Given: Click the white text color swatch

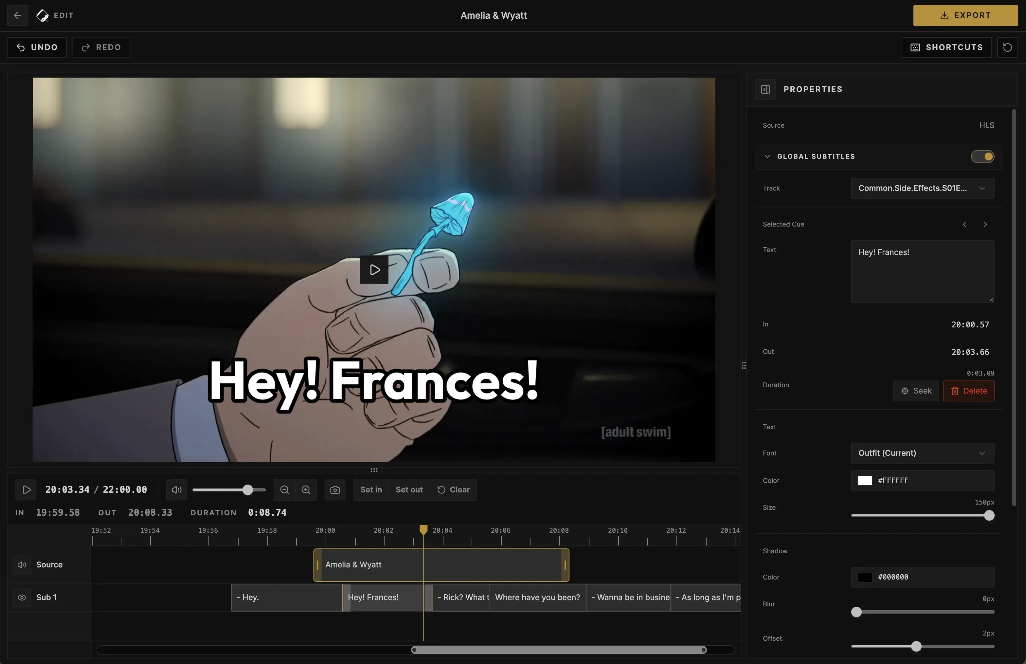Looking at the screenshot, I should coord(864,480).
